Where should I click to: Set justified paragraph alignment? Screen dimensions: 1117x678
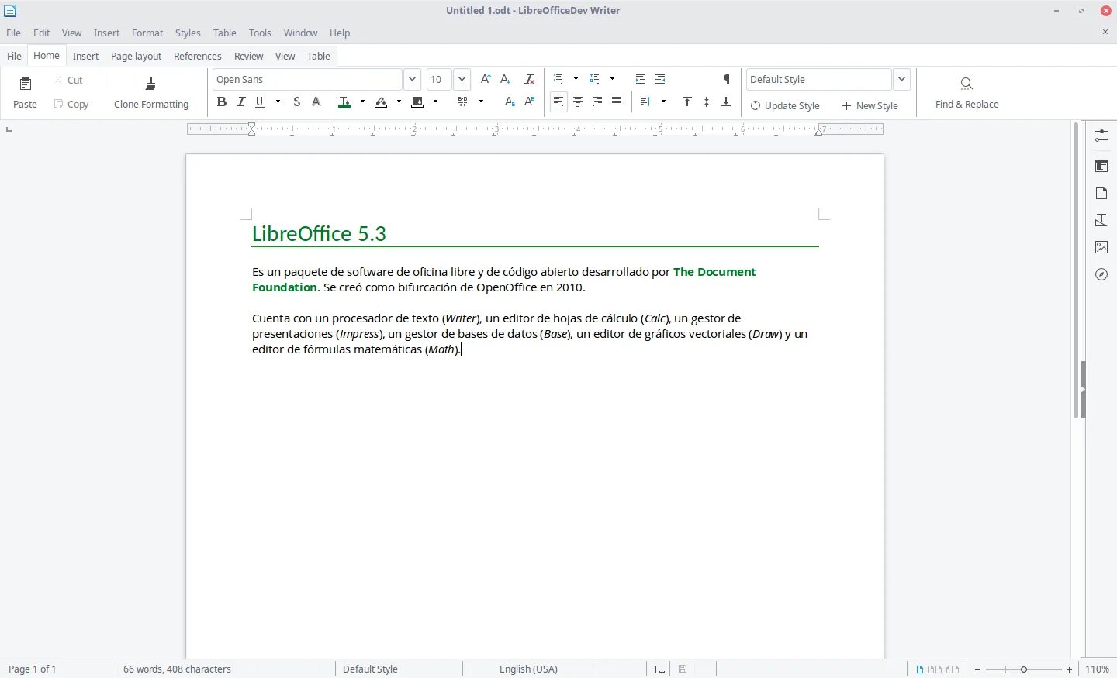tap(617, 102)
